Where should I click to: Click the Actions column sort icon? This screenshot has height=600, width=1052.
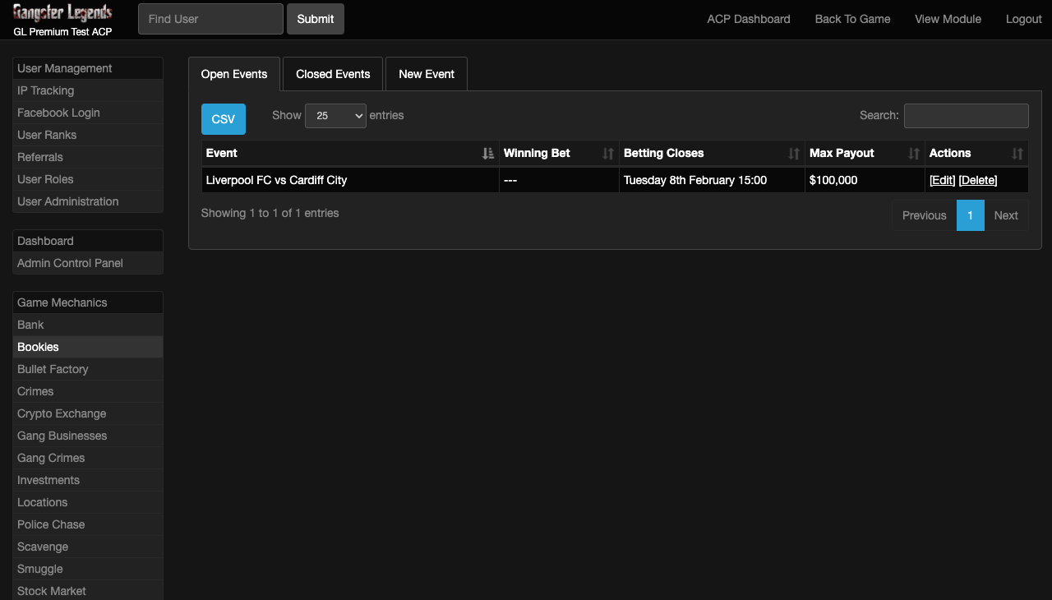tap(1017, 154)
